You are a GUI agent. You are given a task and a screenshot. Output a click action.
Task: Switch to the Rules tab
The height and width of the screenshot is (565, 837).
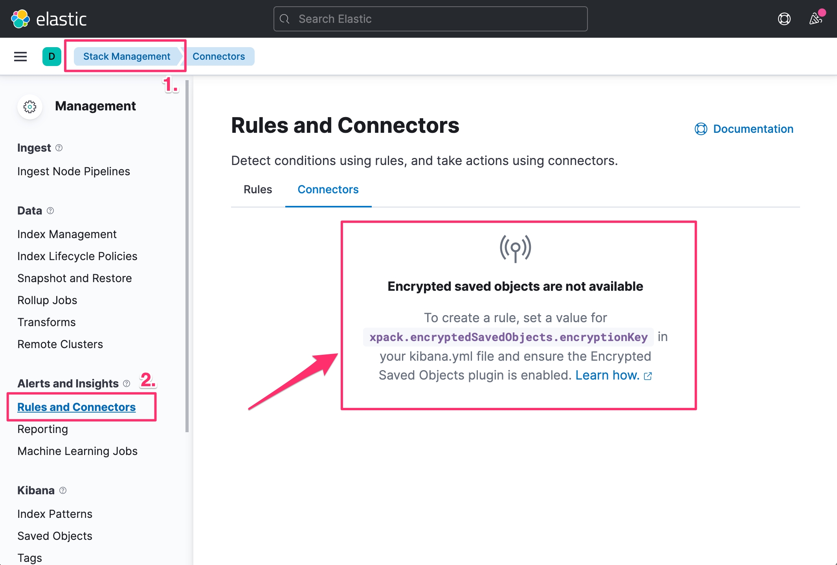pyautogui.click(x=258, y=189)
